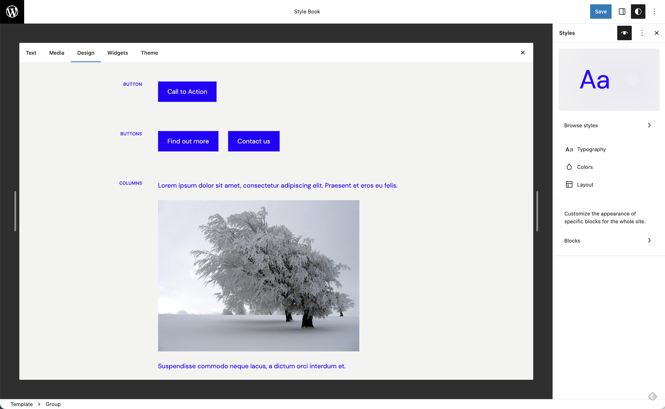Toggle the Style Book eye icon

(x=624, y=33)
